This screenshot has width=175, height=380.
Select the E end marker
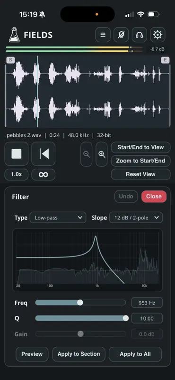pyautogui.click(x=165, y=60)
